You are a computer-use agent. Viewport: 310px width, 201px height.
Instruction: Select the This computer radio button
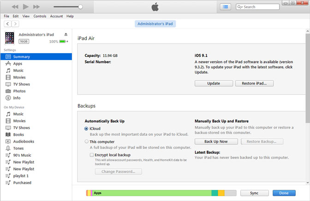coord(86,141)
